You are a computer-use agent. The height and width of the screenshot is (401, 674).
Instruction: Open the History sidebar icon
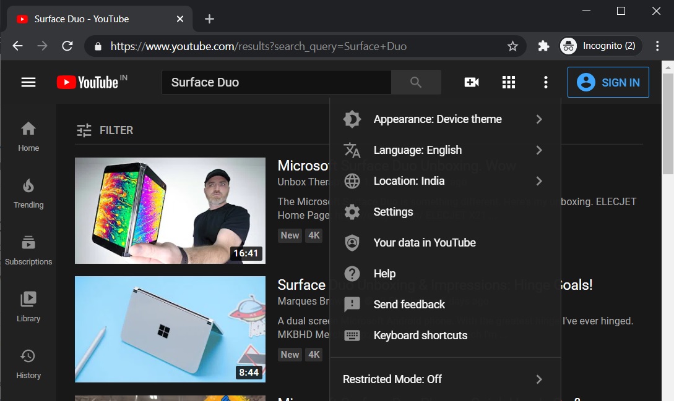pos(28,355)
